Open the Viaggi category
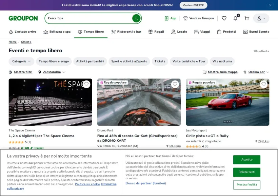278x196 pixels. 202,32
